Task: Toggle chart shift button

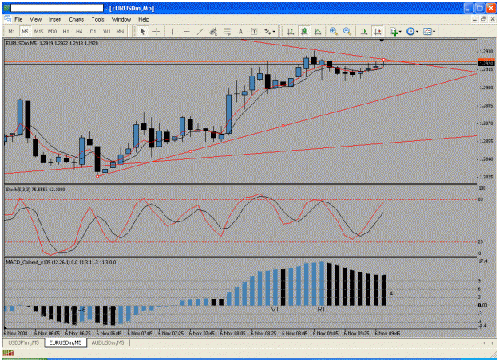Action: 378,31
